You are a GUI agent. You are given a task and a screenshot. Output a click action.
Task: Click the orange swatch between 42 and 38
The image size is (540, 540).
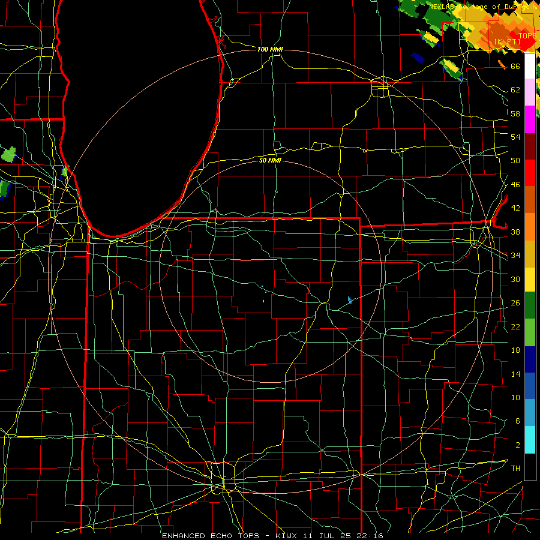530,226
